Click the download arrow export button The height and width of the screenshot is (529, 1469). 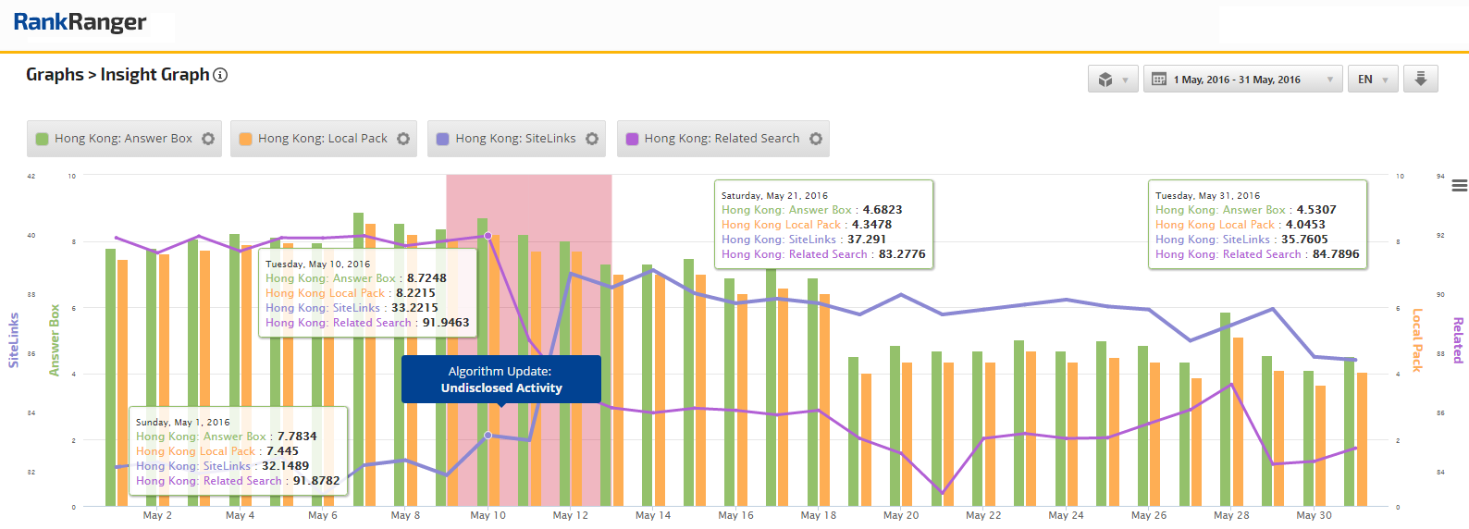[1420, 80]
